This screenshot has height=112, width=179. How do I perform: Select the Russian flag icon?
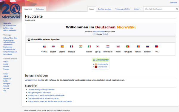click(148, 46)
